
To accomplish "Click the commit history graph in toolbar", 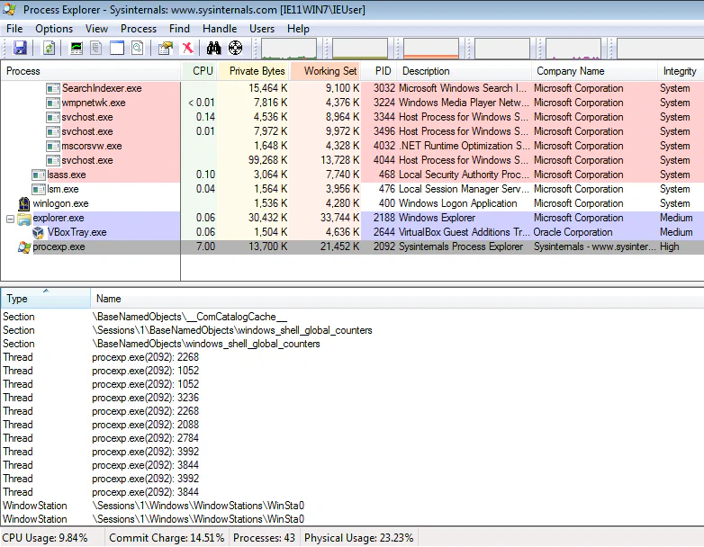I will [359, 49].
